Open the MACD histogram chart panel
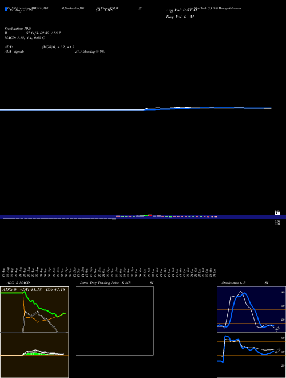The height and width of the screenshot is (378, 286). pos(34,355)
